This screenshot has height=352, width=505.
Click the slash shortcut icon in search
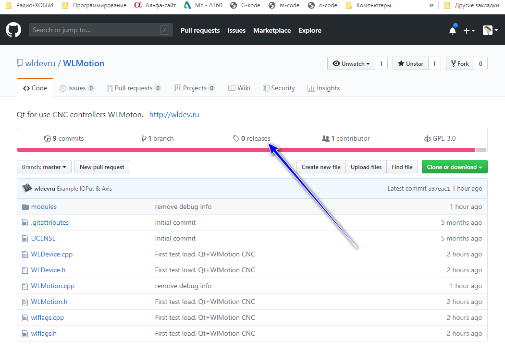(x=165, y=30)
